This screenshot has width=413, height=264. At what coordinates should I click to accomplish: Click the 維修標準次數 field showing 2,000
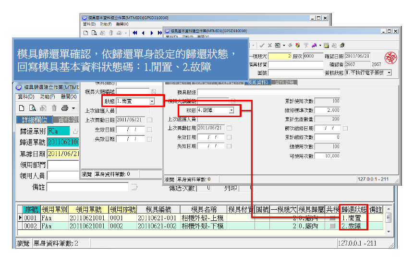328,110
